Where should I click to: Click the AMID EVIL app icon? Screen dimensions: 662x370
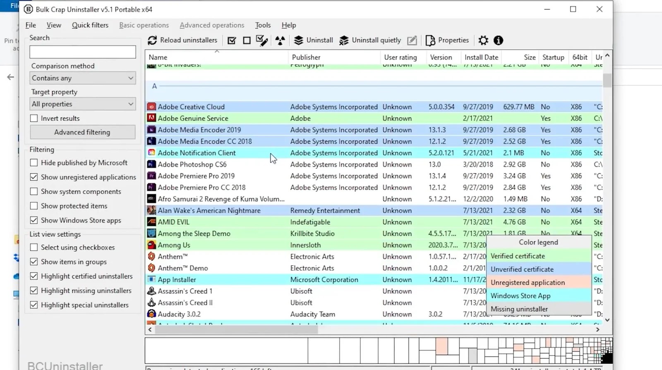151,222
